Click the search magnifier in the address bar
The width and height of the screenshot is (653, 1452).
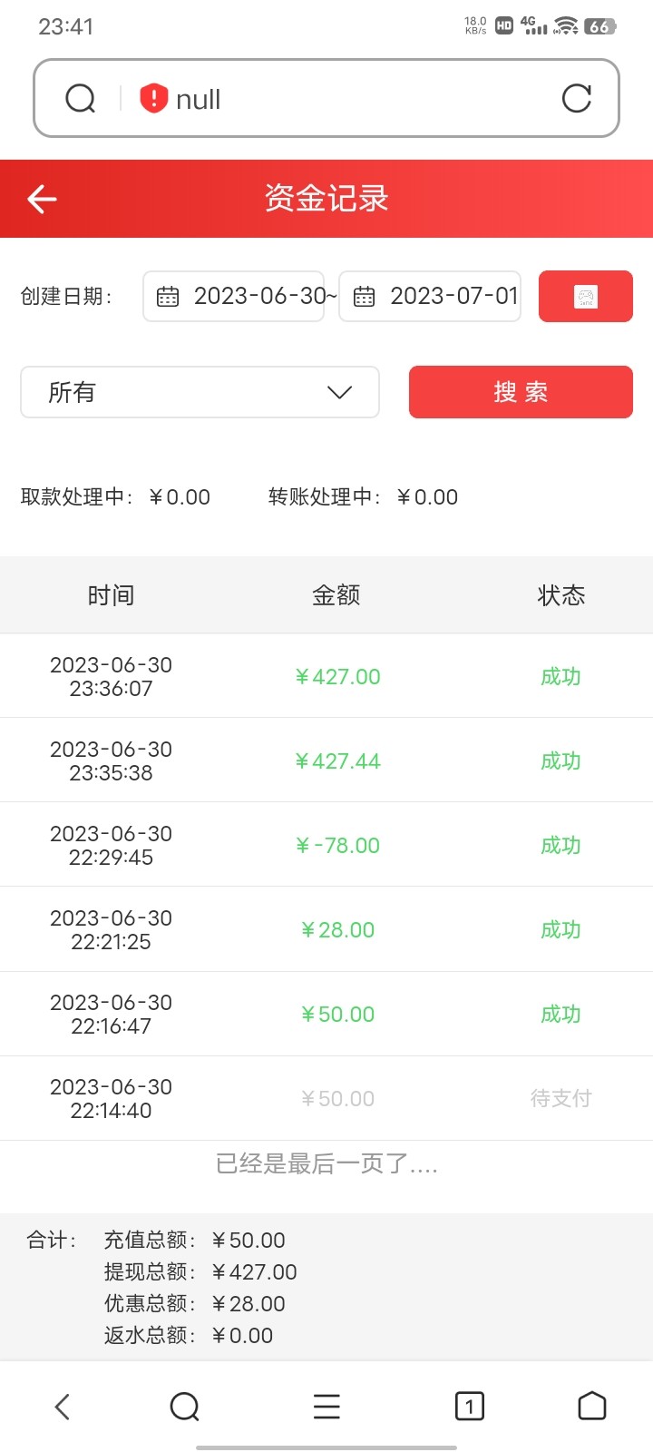(x=81, y=98)
